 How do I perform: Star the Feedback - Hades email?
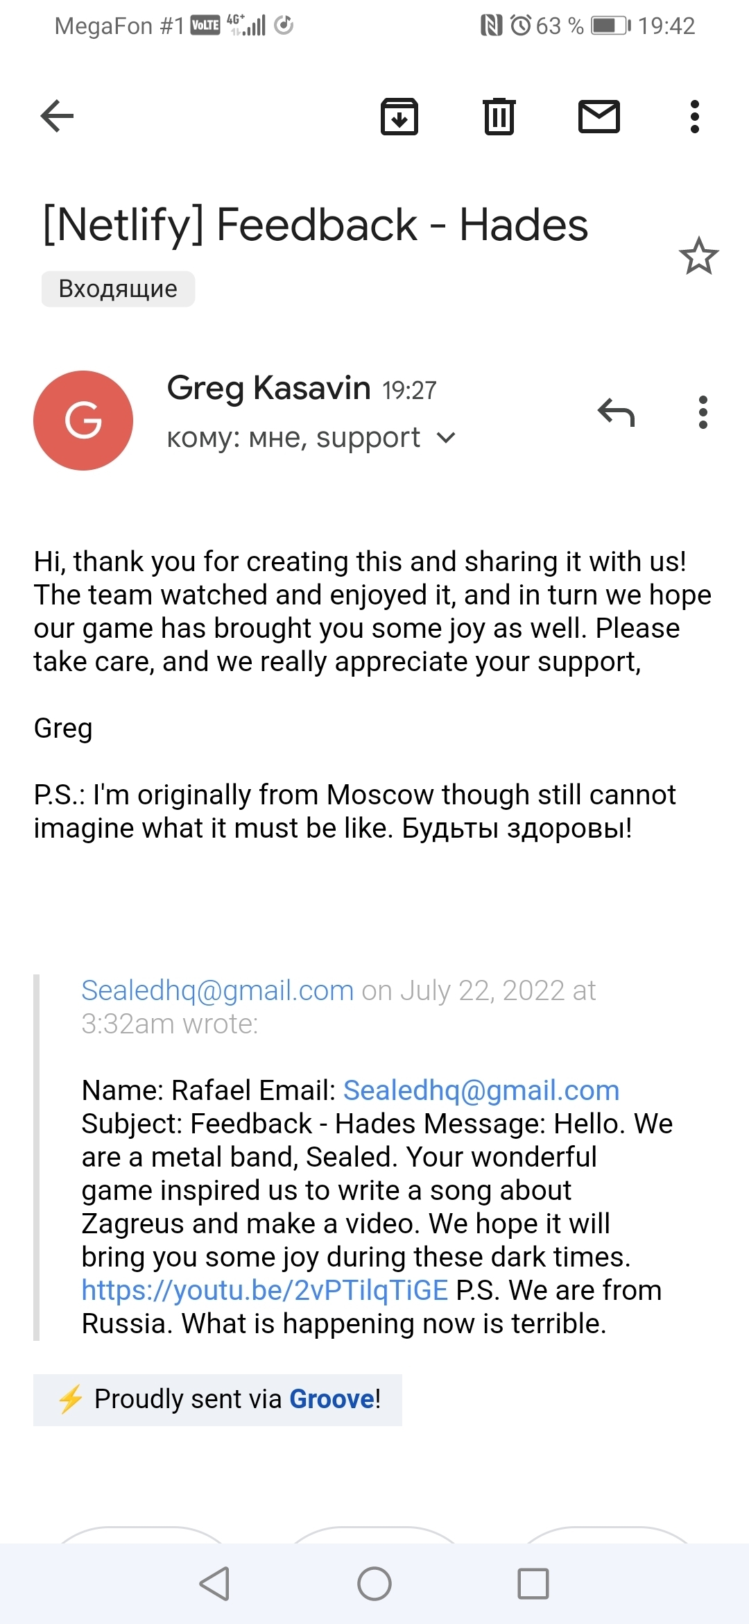coord(698,256)
